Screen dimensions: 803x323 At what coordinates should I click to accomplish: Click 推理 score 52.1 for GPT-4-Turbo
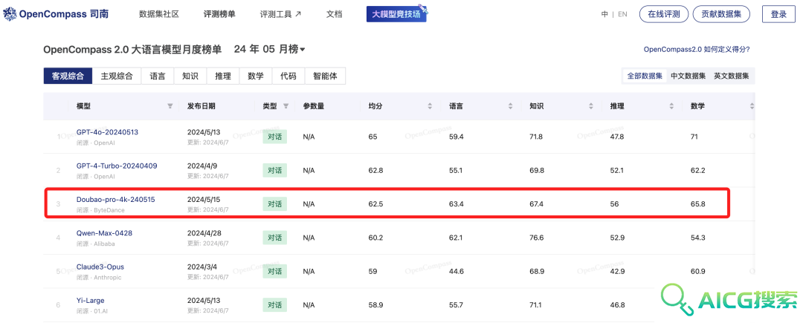(617, 170)
